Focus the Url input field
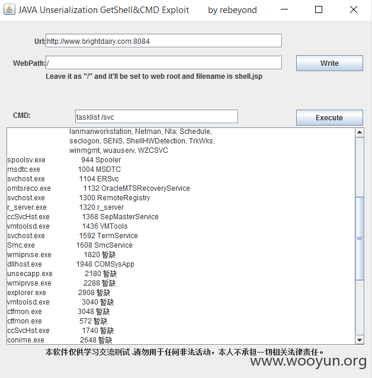The image size is (372, 378). [163, 41]
